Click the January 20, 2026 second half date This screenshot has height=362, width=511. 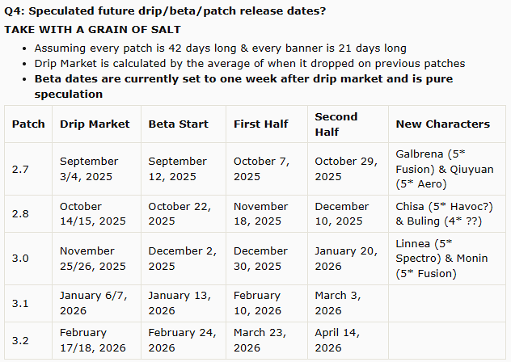pyautogui.click(x=346, y=259)
